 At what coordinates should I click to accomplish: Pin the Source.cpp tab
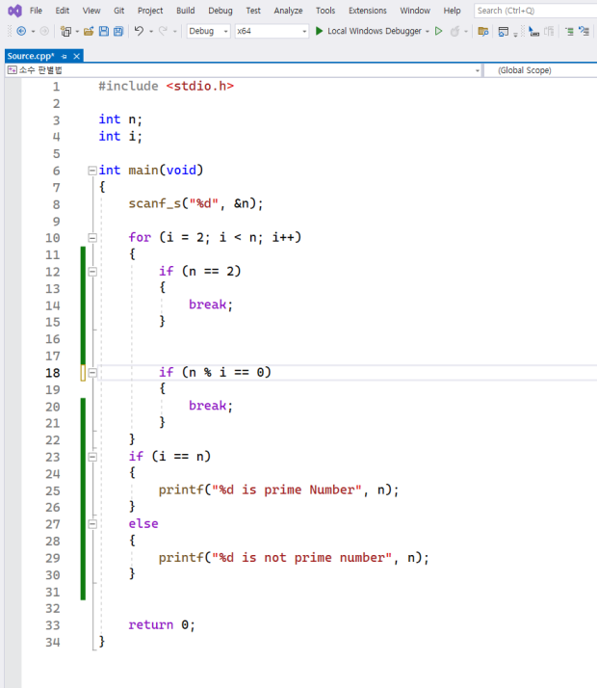coord(64,56)
